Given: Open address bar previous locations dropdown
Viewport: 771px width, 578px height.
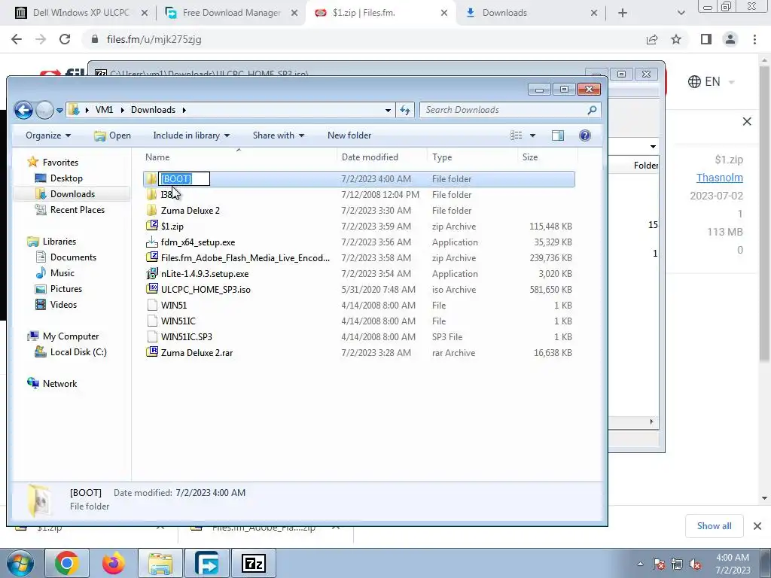Looking at the screenshot, I should click(x=388, y=110).
